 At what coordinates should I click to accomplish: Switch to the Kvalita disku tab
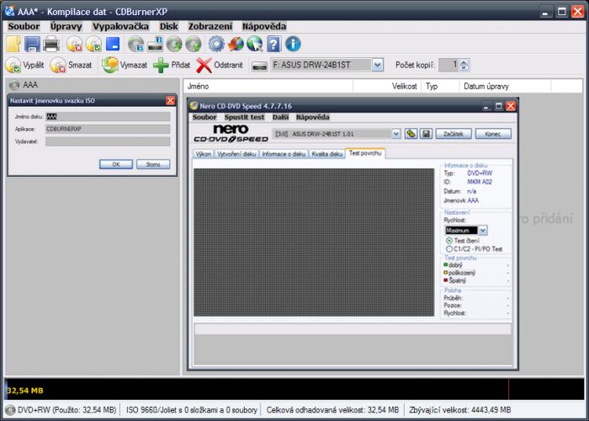click(326, 154)
